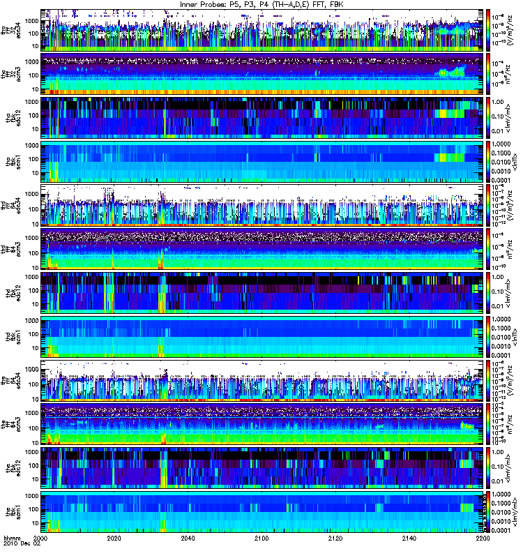Click the "the fbk edc12" y-axis label
Screen dimensions: 523x558
(13, 468)
